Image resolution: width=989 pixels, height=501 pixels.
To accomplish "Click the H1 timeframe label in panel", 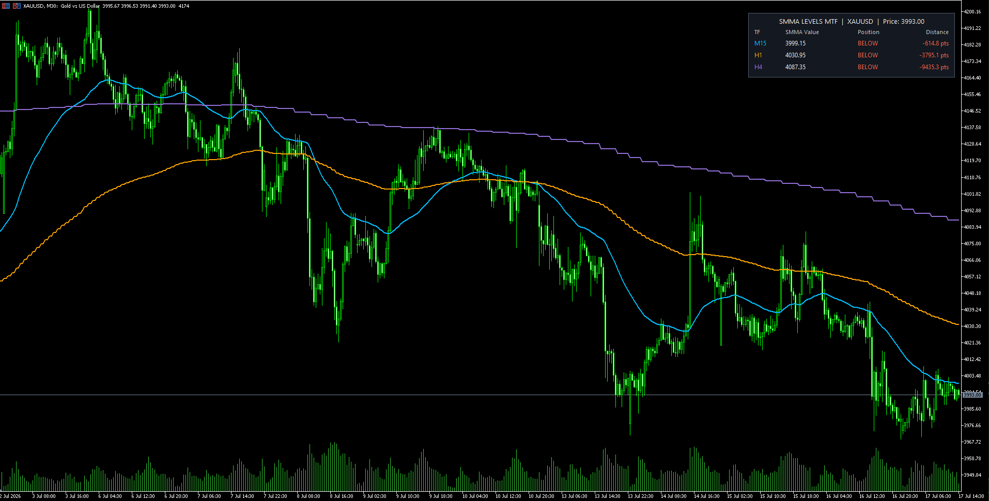I will point(758,55).
